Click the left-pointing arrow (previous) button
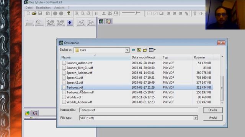245x137 pixels. pos(81,23)
